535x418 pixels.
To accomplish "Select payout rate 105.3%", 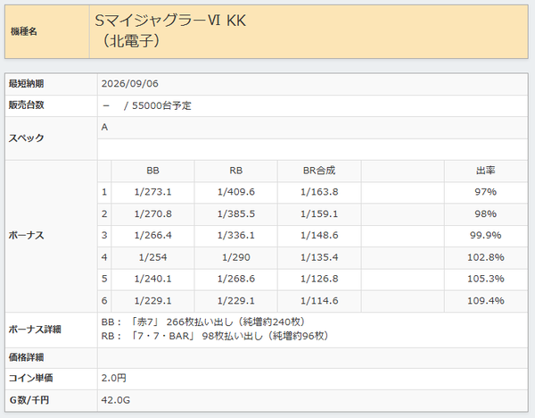I will click(486, 279).
